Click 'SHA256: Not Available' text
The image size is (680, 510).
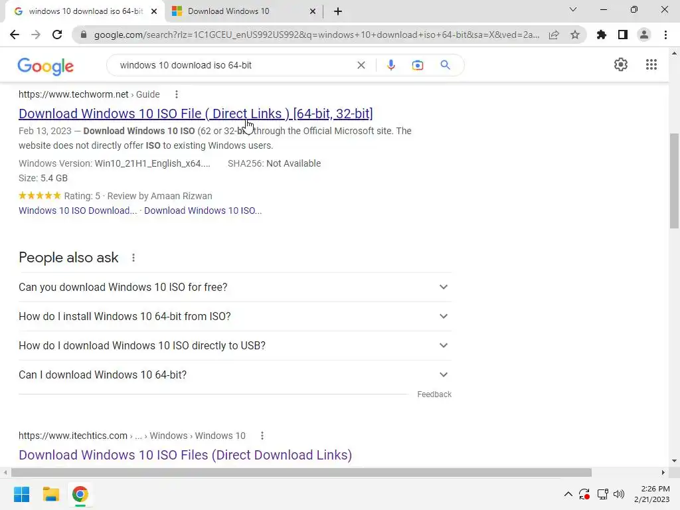[274, 163]
